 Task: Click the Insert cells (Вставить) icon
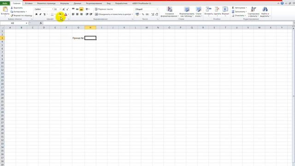(208, 9)
